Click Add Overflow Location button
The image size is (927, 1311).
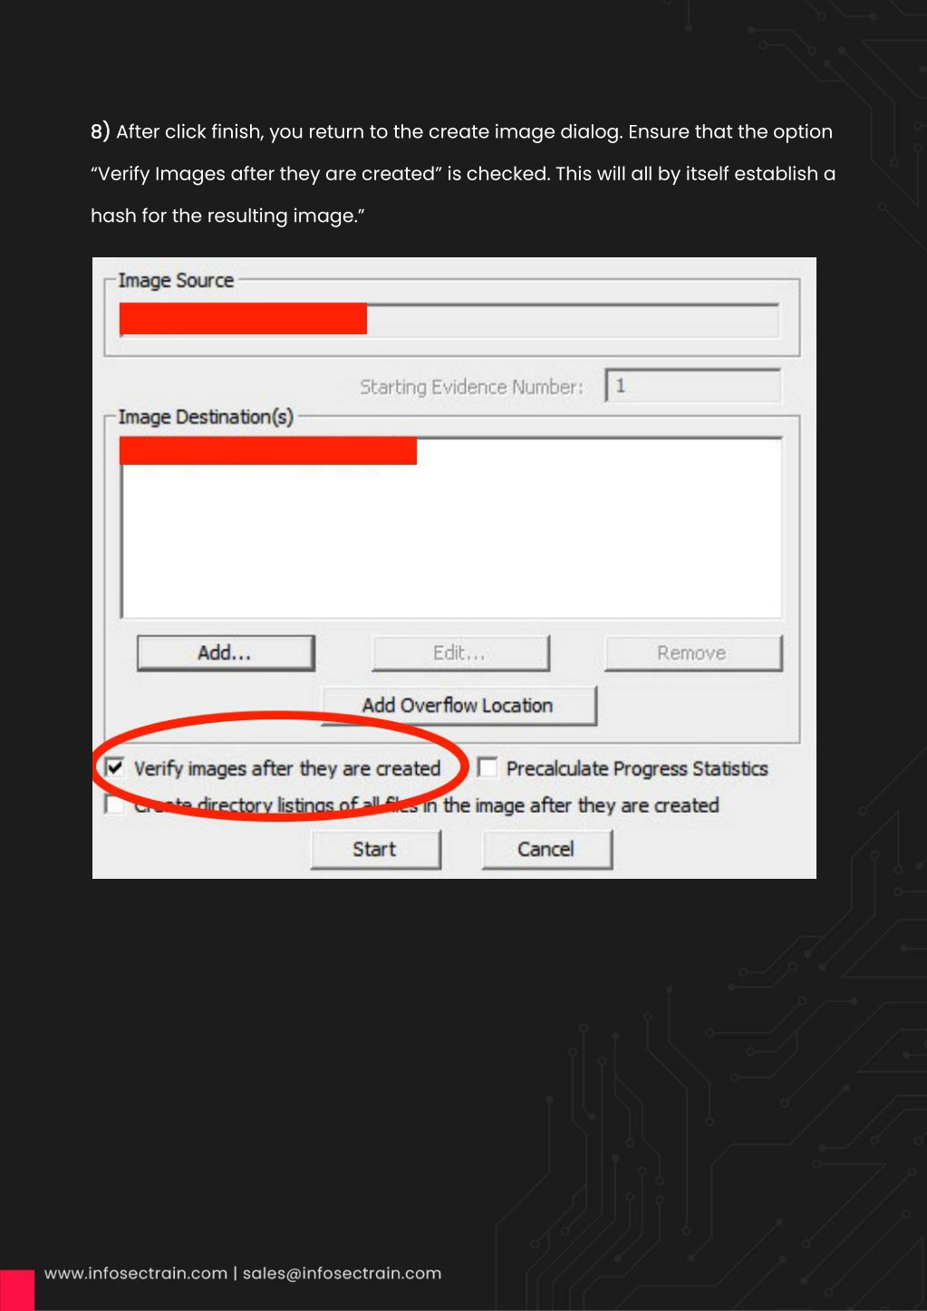(459, 705)
